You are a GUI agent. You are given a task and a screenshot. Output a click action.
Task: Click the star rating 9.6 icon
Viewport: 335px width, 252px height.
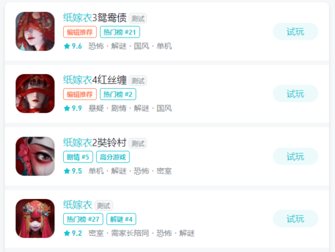pyautogui.click(x=67, y=46)
